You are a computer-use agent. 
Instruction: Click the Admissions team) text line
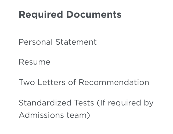pyautogui.click(x=54, y=115)
